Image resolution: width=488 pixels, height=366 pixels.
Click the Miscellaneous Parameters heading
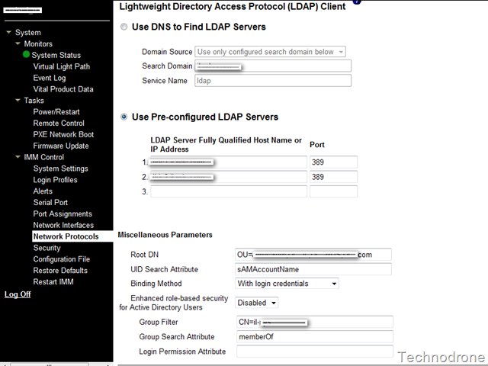point(165,235)
